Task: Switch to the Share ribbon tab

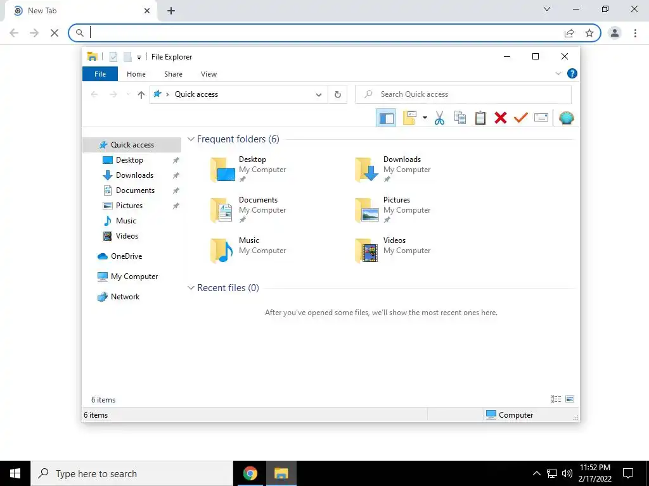Action: point(173,74)
